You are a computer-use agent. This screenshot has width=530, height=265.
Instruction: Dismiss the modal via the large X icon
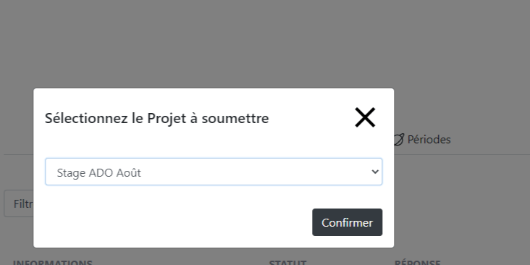365,117
